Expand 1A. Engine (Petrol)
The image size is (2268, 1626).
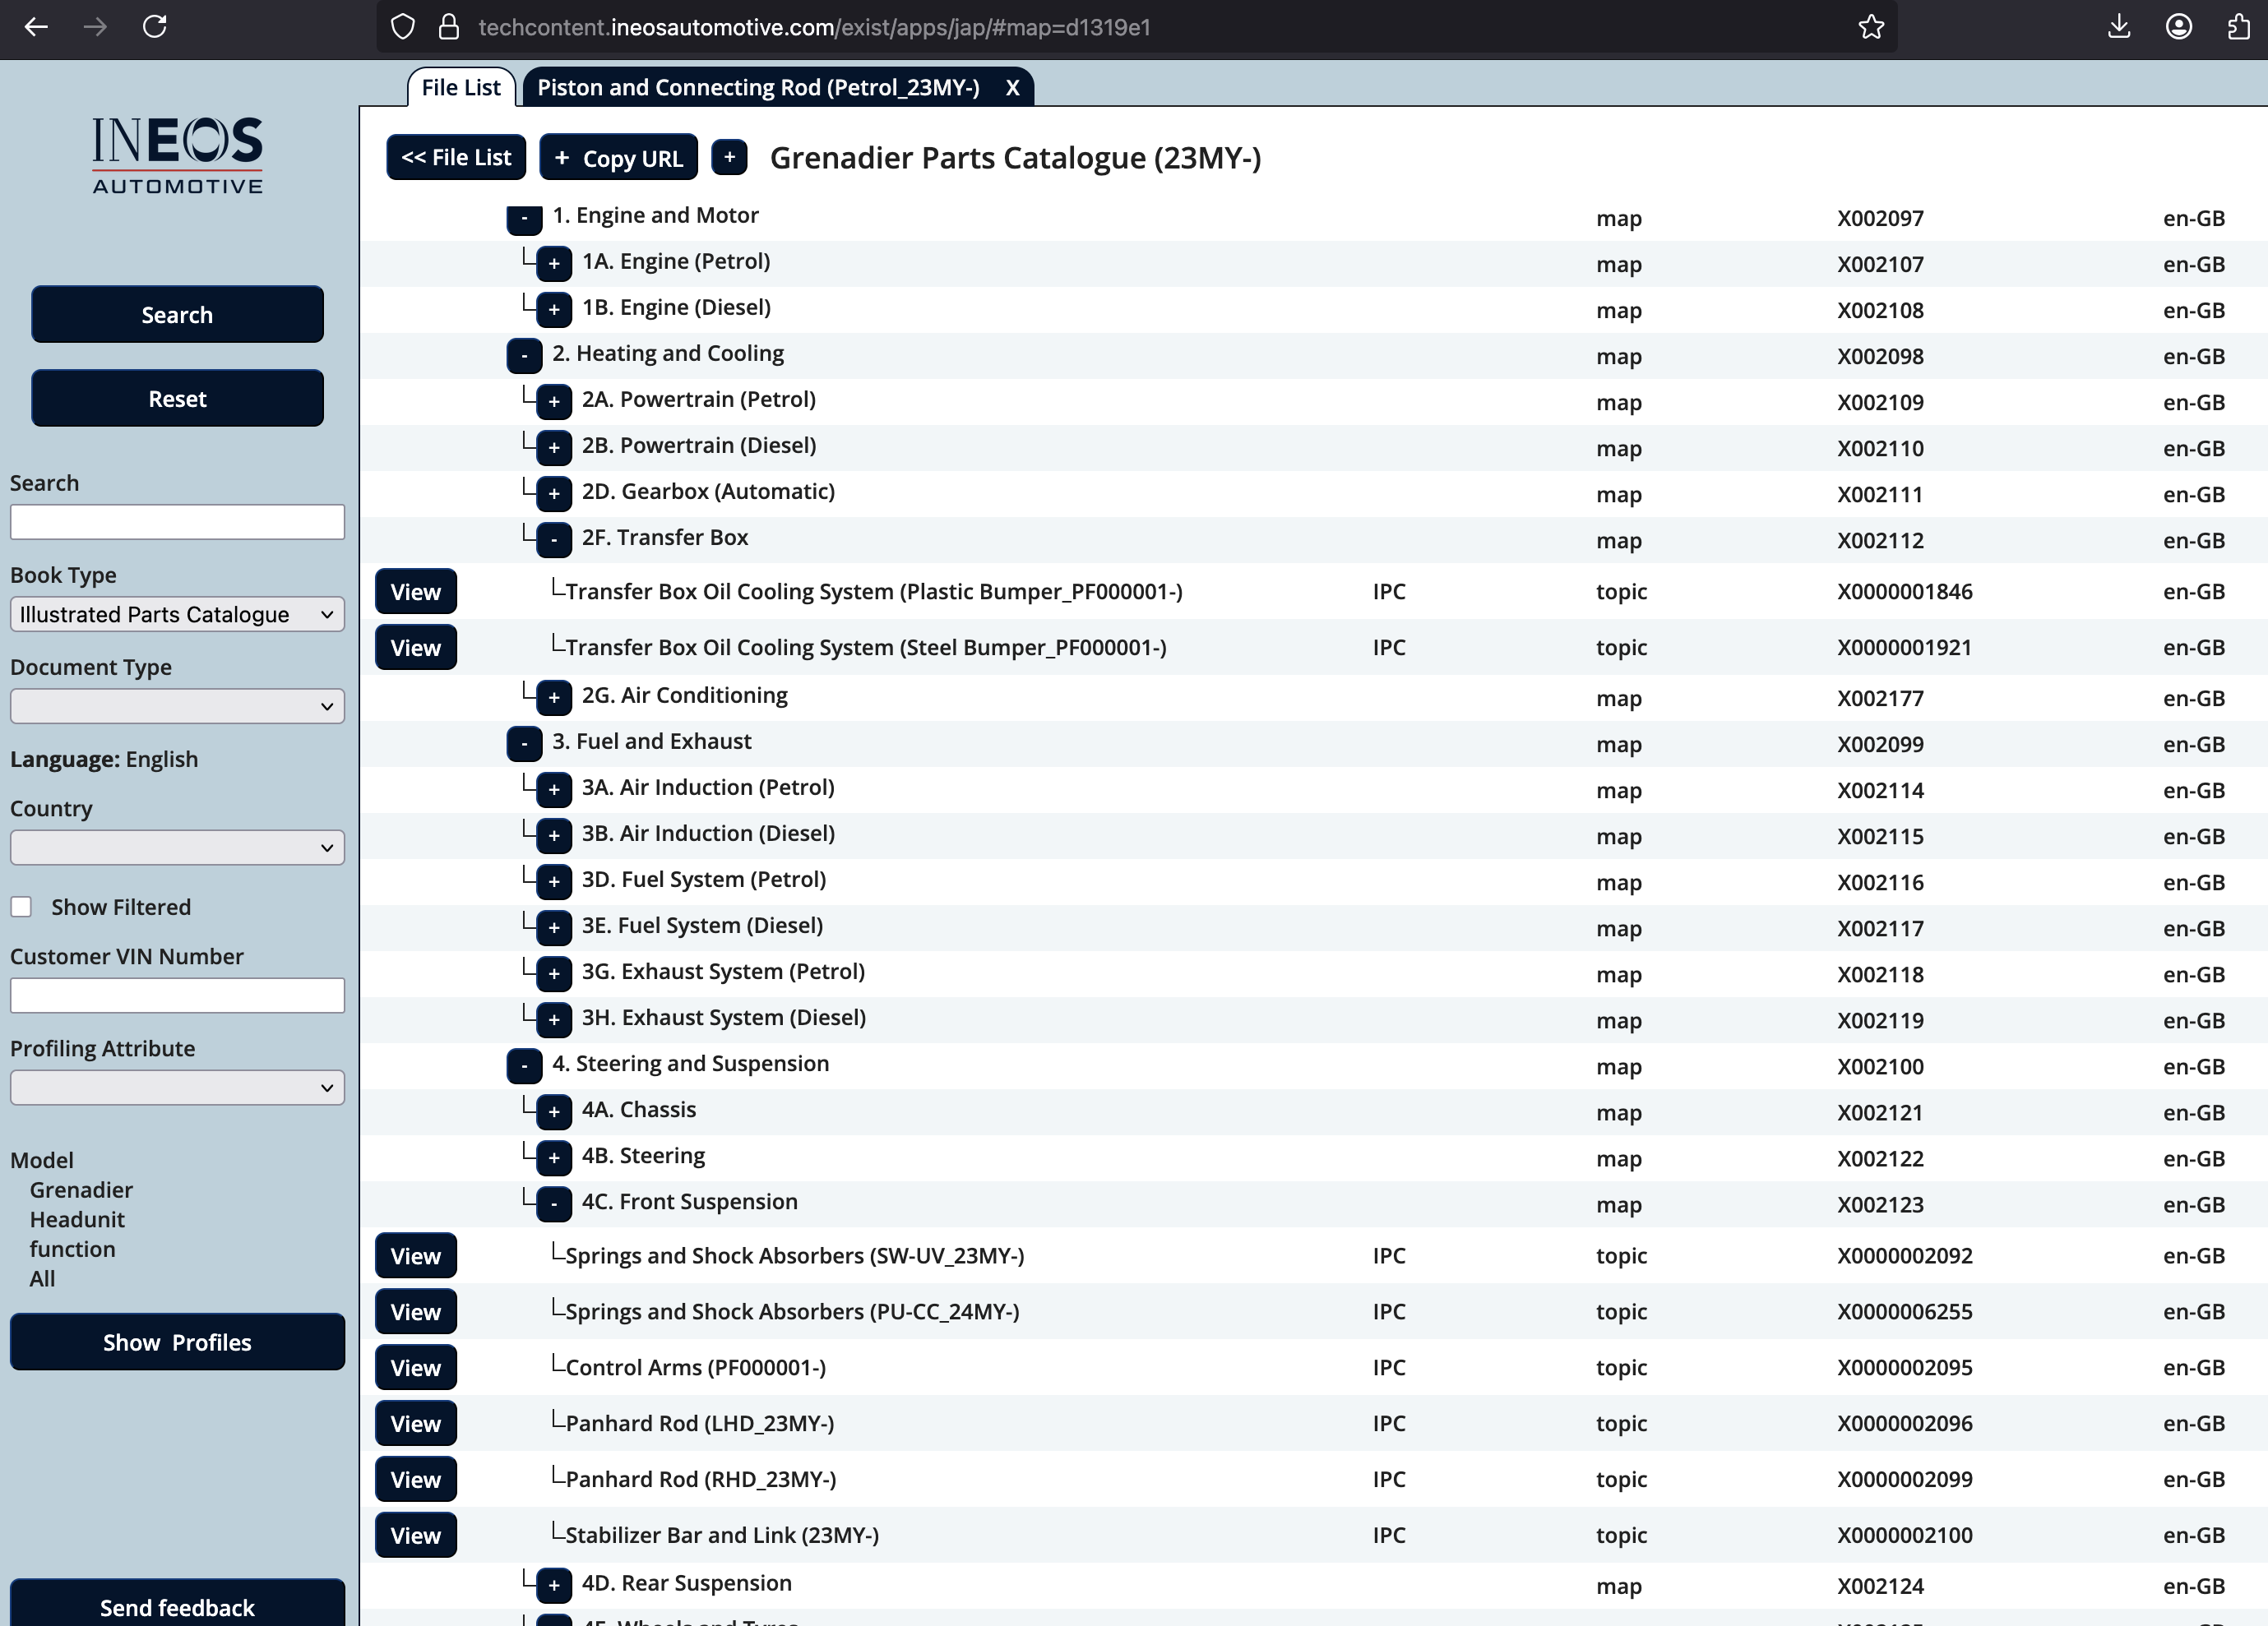(x=554, y=264)
